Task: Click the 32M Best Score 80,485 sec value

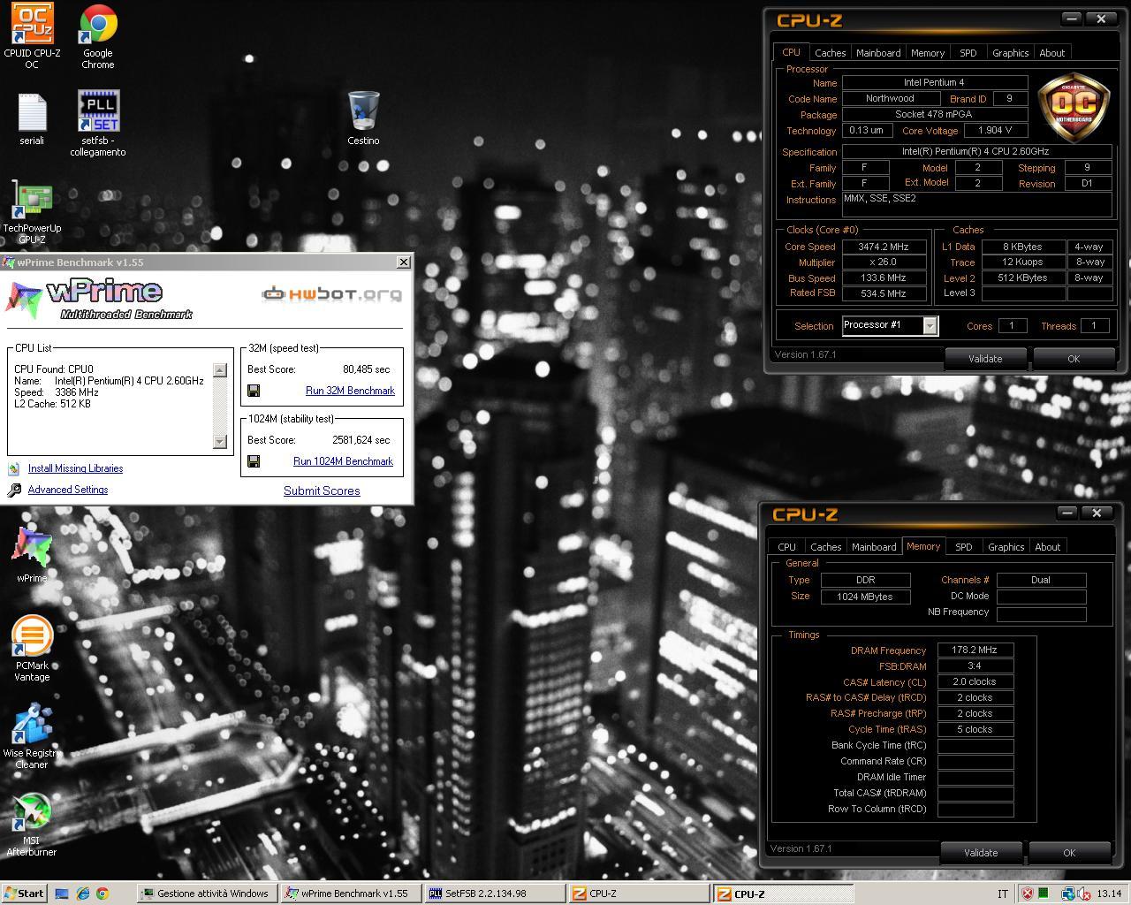Action: 366,369
